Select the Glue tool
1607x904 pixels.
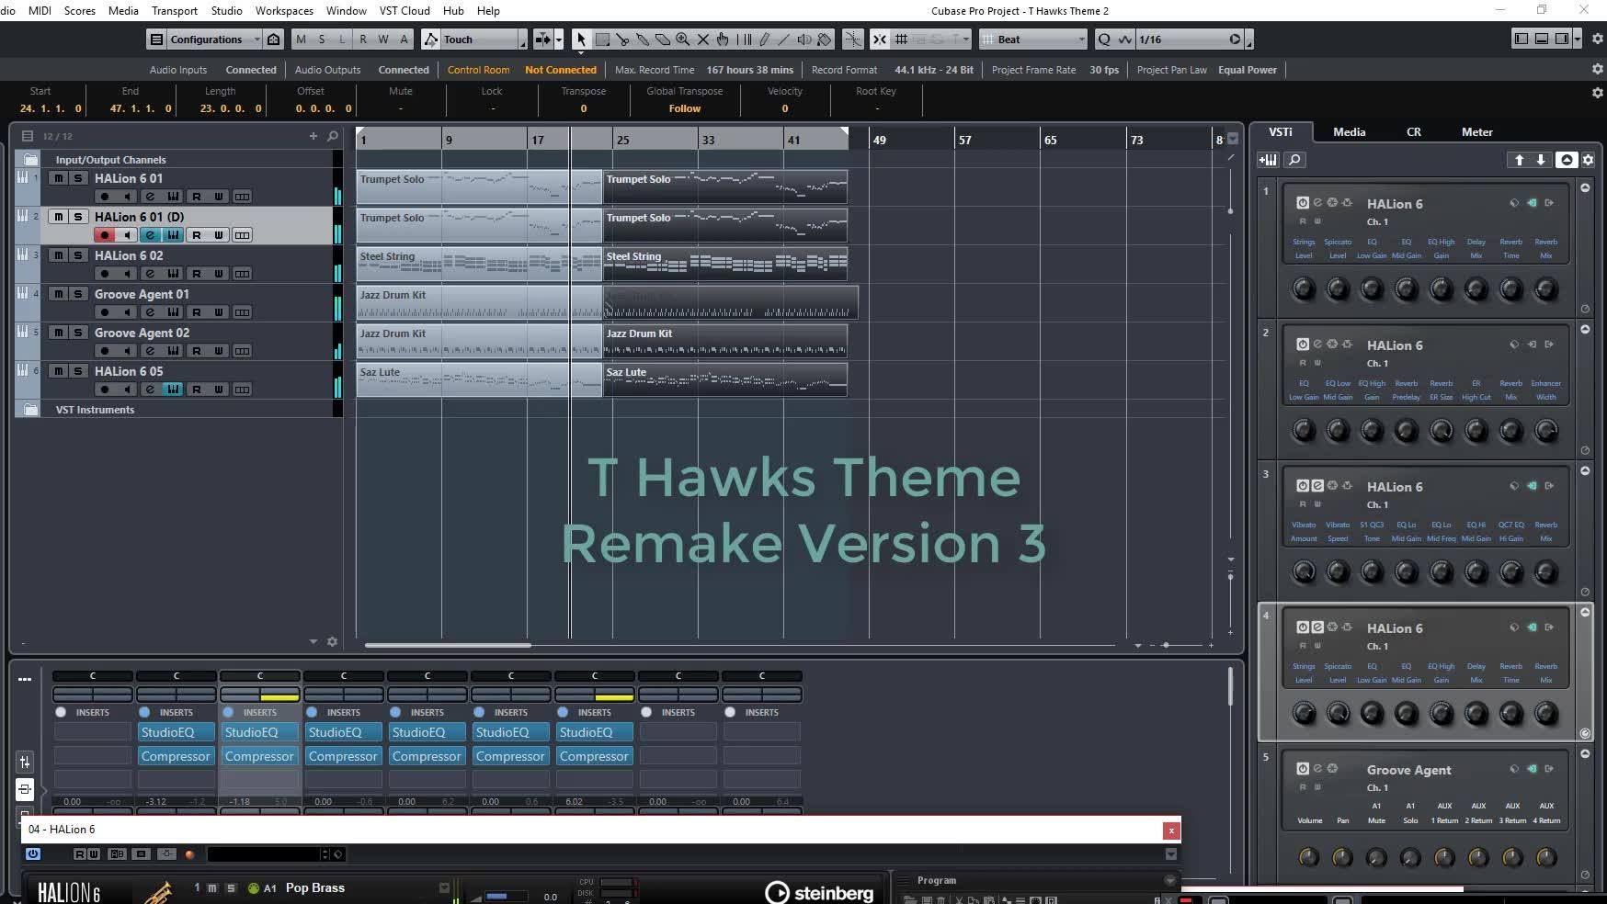(643, 40)
